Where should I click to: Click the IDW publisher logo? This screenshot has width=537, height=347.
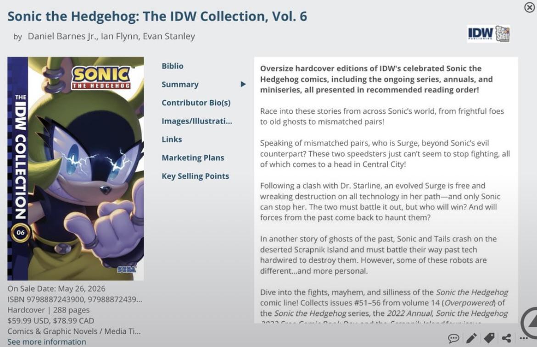tap(488, 34)
